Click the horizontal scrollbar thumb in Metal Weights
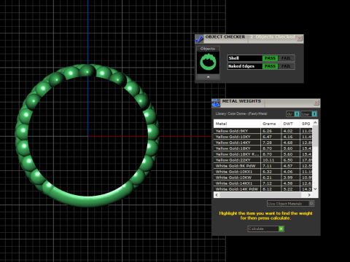Screen dimensions: 350x262 pyautogui.click(x=260, y=195)
